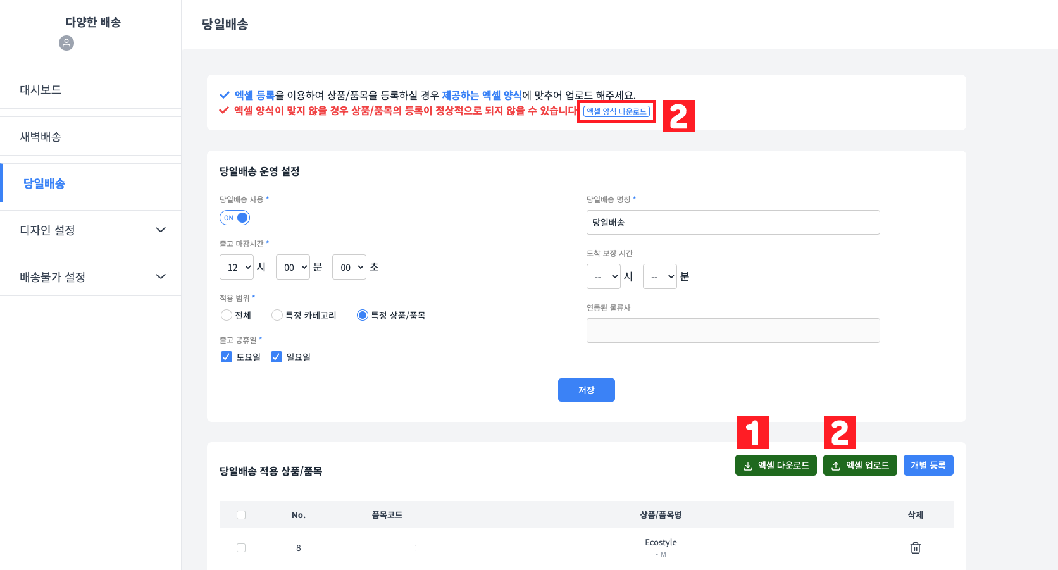Click the 상품/품목명 column header
This screenshot has height=570, width=1058.
(x=661, y=515)
